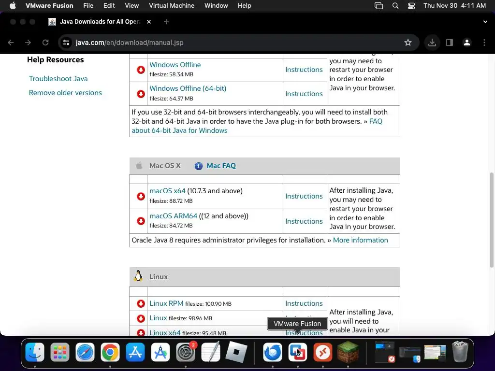Open Launchpad in the Dock
The height and width of the screenshot is (371, 495).
pos(59,352)
